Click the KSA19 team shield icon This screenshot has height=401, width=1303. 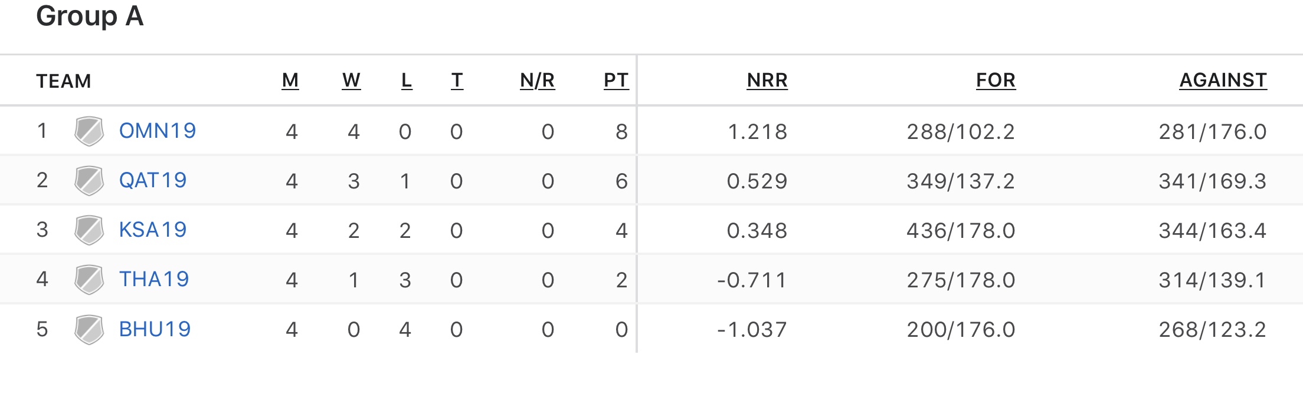tap(89, 230)
